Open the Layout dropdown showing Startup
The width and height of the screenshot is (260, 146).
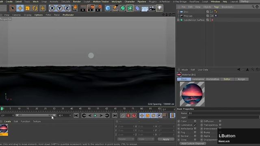tap(249, 2)
